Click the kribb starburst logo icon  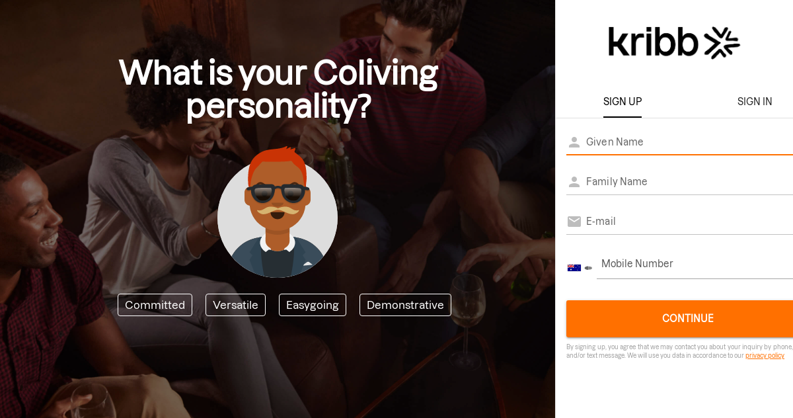(722, 43)
